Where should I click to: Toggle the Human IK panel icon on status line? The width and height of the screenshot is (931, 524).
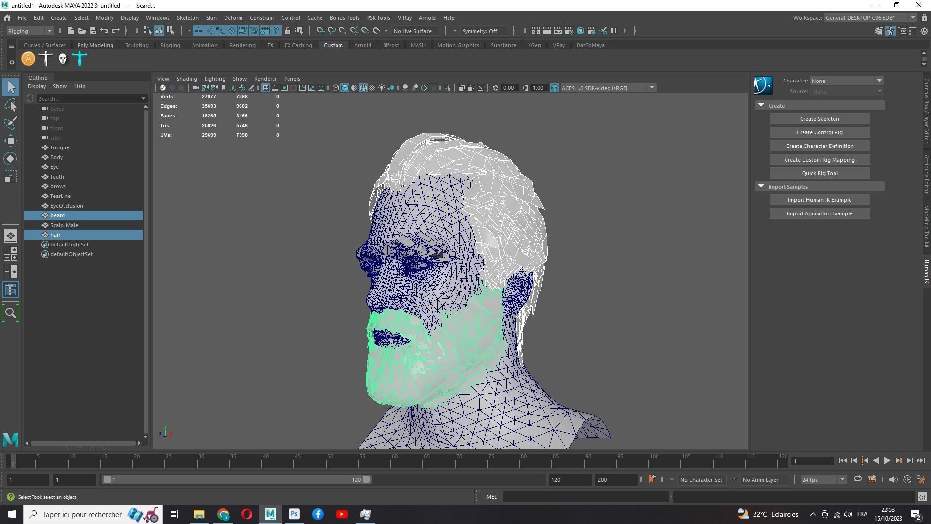coord(890,31)
